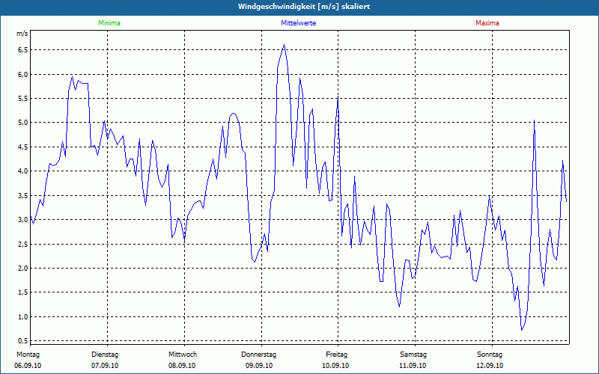This screenshot has width=599, height=374.
Task: Click the 2,0 y-axis value
Action: pyautogui.click(x=23, y=269)
